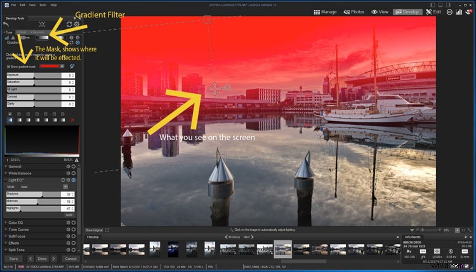Screen dimensions: 476x272
Task: Toggle the first gradient checkbox
Action: [x=10, y=114]
